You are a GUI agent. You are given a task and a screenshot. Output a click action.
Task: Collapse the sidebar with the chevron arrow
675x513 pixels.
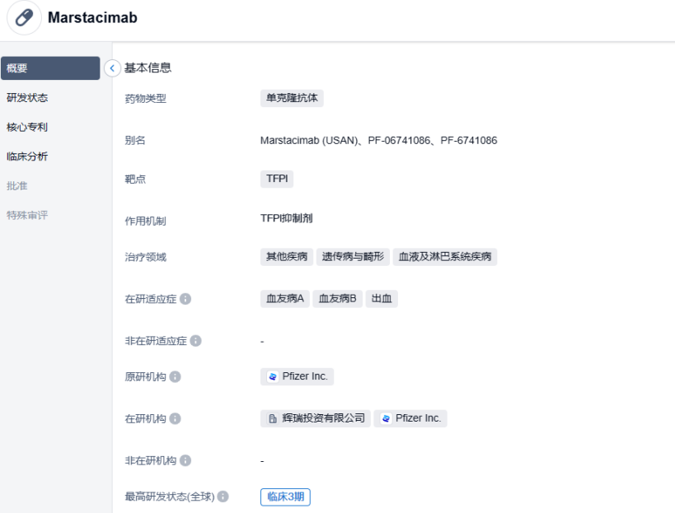pos(113,68)
